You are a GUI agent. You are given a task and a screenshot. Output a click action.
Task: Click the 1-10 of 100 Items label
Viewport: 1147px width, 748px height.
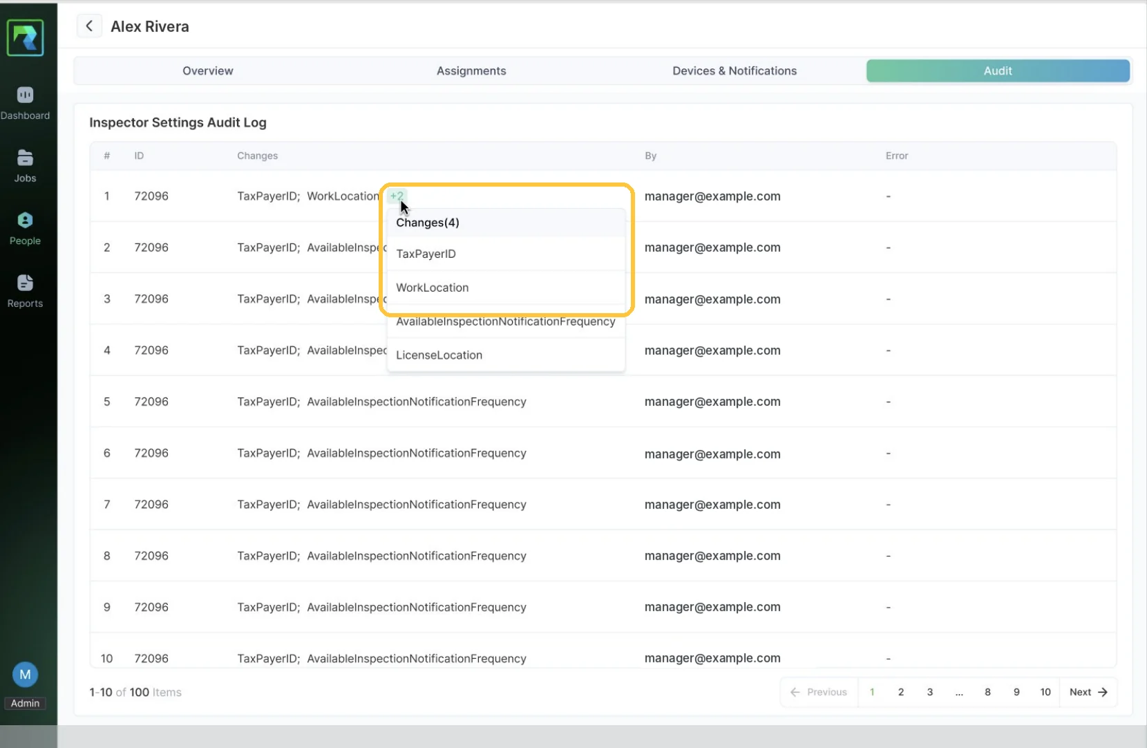135,692
